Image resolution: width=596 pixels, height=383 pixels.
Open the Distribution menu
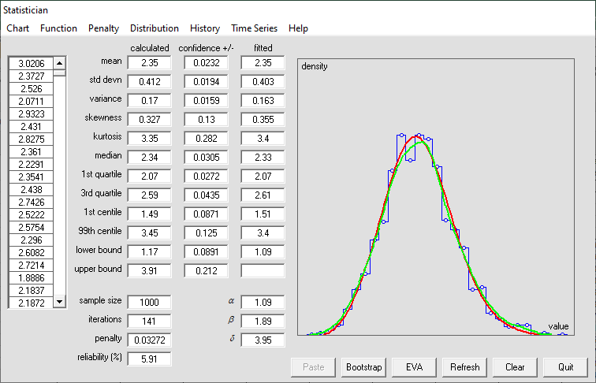pyautogui.click(x=155, y=28)
